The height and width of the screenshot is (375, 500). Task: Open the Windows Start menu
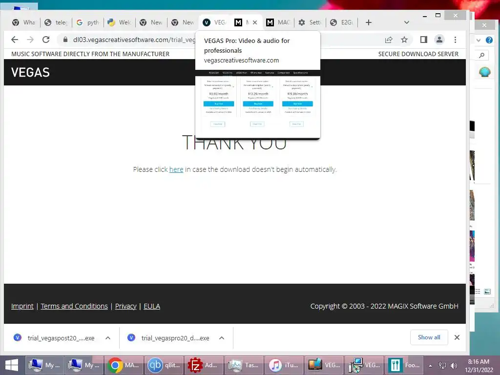(12, 365)
